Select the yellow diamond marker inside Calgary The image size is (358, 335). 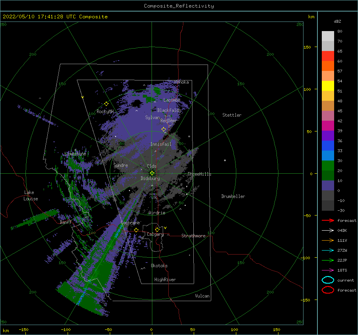coord(157,229)
